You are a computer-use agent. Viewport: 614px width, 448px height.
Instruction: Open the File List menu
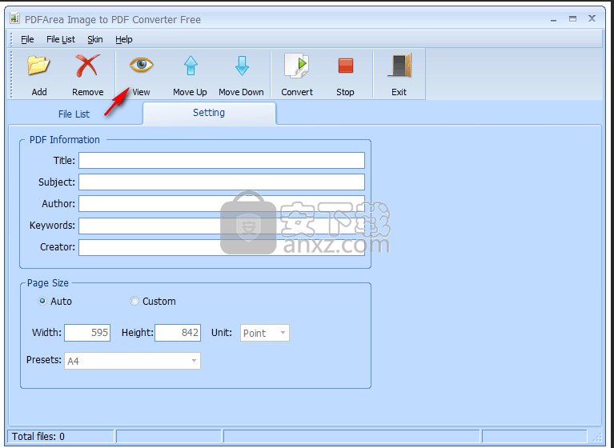click(61, 39)
